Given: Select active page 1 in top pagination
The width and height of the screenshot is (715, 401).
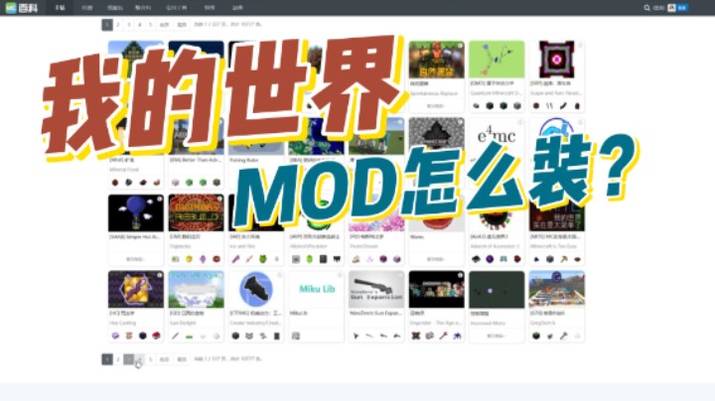Looking at the screenshot, I should pos(107,25).
